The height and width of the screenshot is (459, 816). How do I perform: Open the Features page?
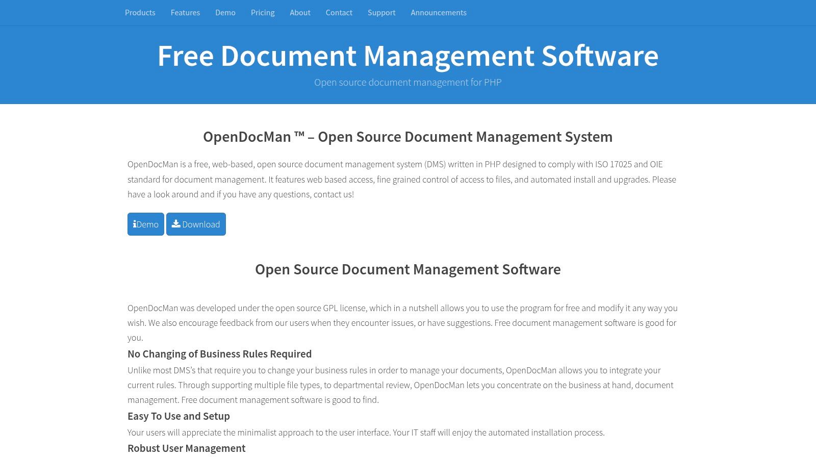(185, 13)
